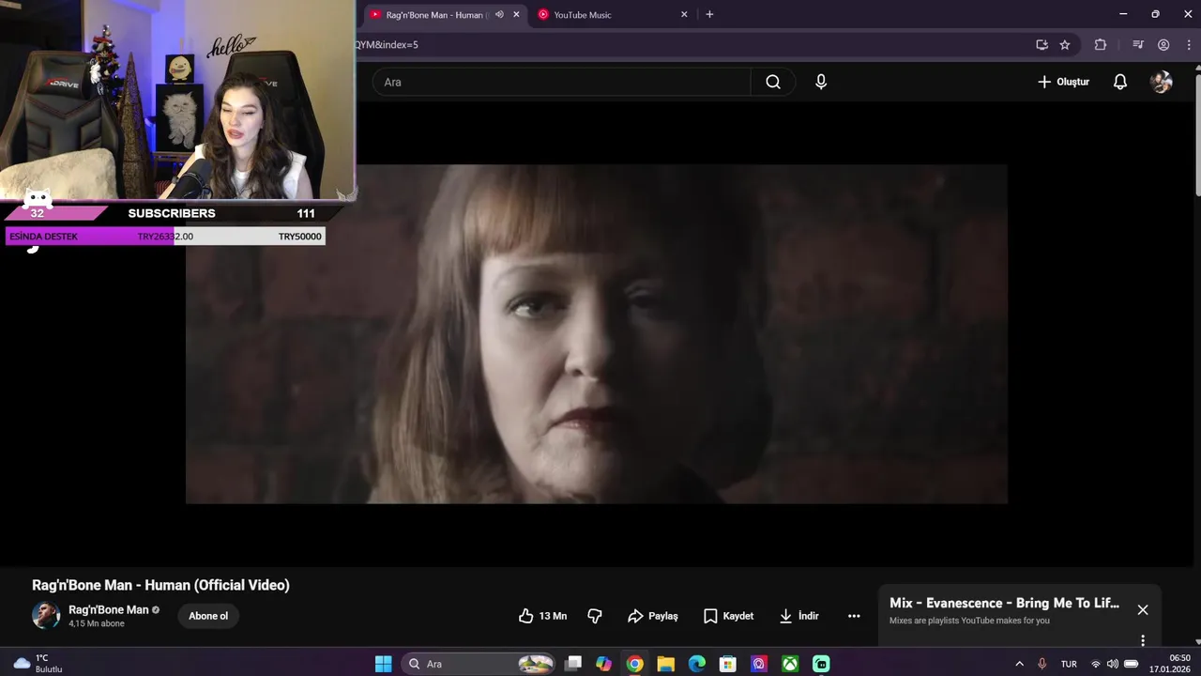This screenshot has width=1201, height=676.
Task: Click the Windows taskbar search box
Action: [479, 664]
